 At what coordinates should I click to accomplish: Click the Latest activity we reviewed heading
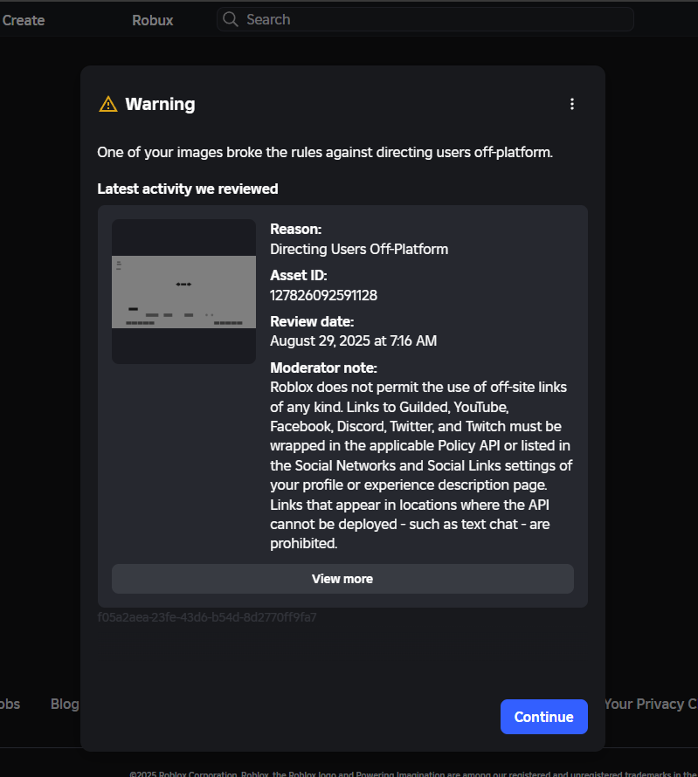coord(188,189)
